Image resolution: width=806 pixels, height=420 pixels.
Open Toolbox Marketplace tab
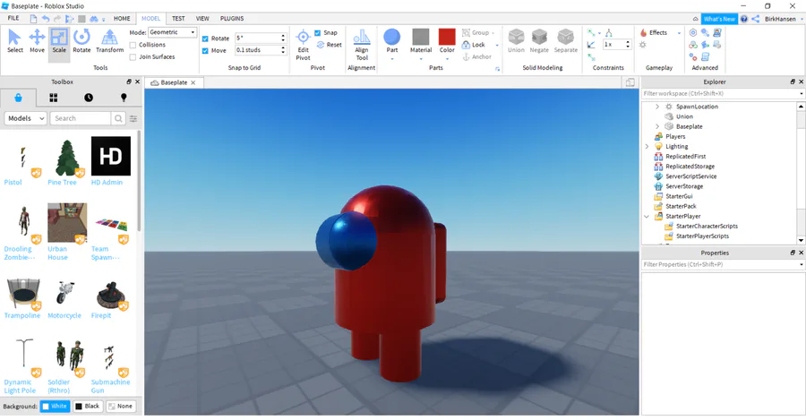(x=18, y=98)
